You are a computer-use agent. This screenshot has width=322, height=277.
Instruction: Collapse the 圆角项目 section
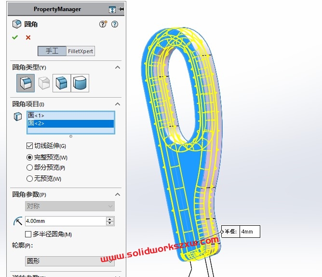117,104
